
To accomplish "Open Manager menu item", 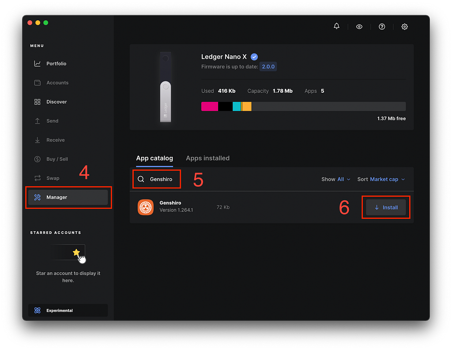I will [x=68, y=197].
